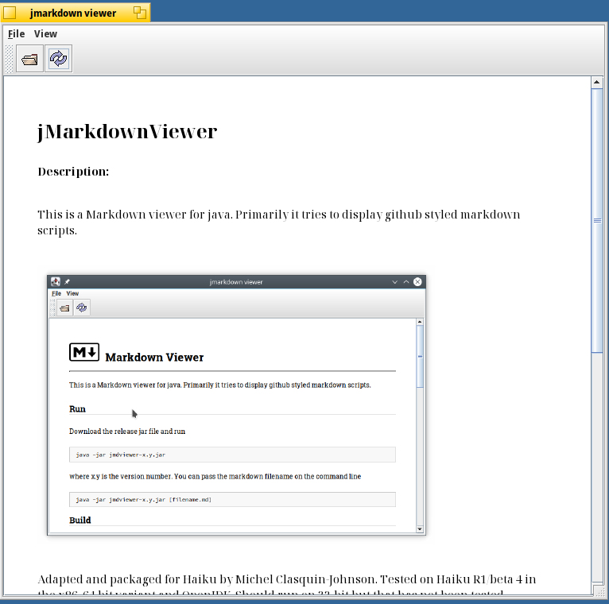The height and width of the screenshot is (604, 609).
Task: Click the 'This is a Markdown viewer' paragraph
Action: pos(278,222)
